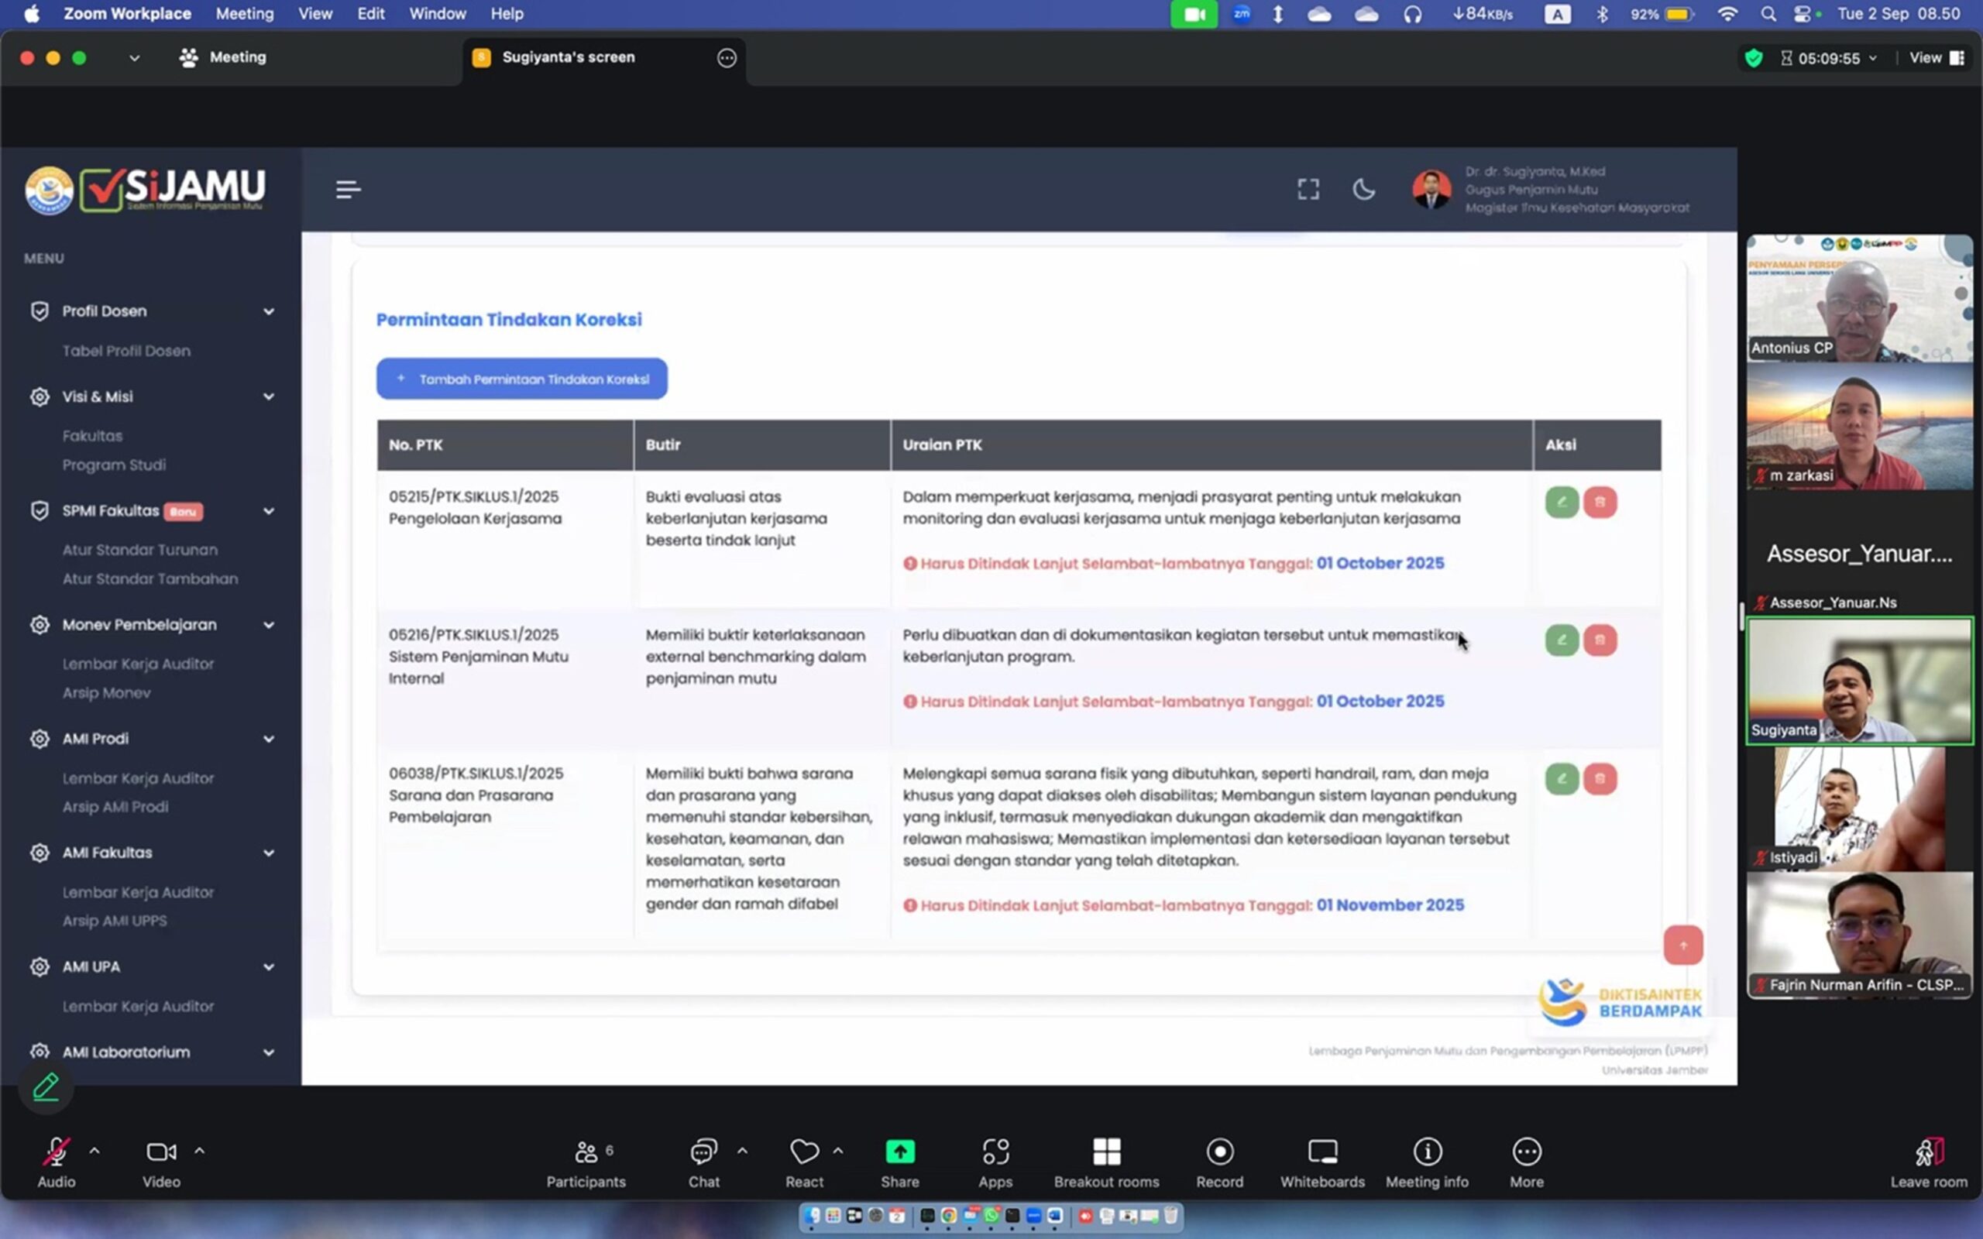Unmute the Audio microphone
The height and width of the screenshot is (1239, 1983).
[56, 1152]
